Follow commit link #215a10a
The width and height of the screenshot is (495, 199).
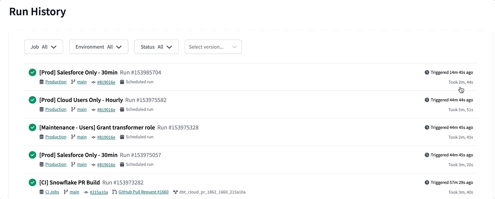coord(99,192)
